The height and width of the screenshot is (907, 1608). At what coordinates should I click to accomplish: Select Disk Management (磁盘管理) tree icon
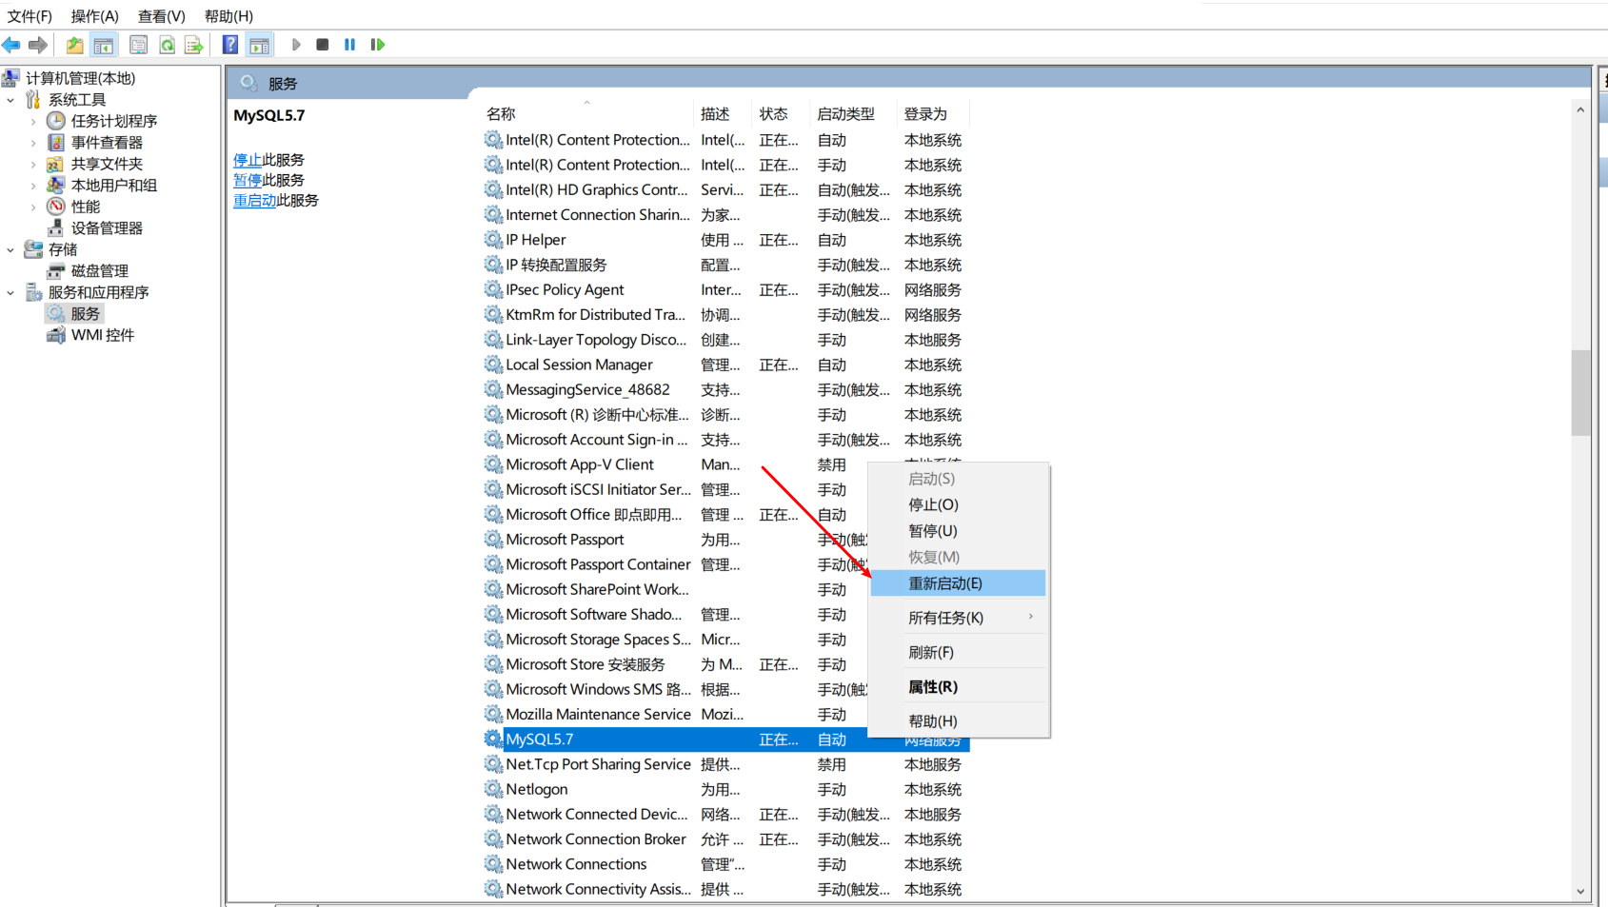click(x=56, y=270)
